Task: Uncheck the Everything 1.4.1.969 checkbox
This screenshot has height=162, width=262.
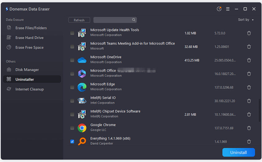Action: [x=72, y=141]
